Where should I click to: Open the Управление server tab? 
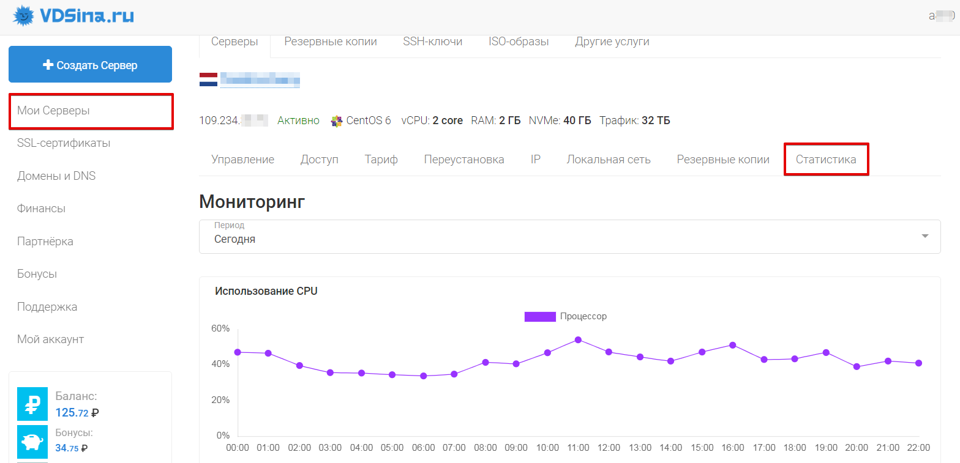click(243, 160)
